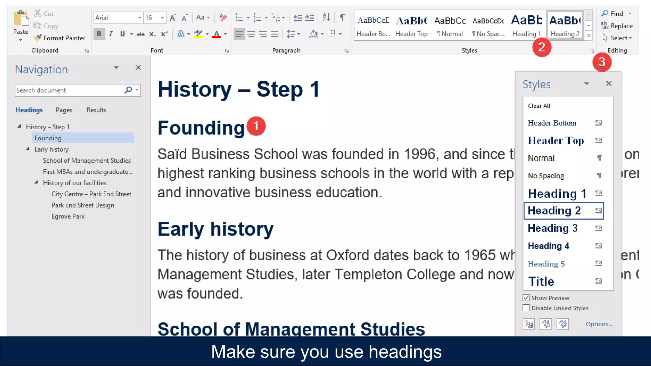Viewport: 651px width, 366px height.
Task: Apply italic using the I icon
Action: (x=111, y=34)
